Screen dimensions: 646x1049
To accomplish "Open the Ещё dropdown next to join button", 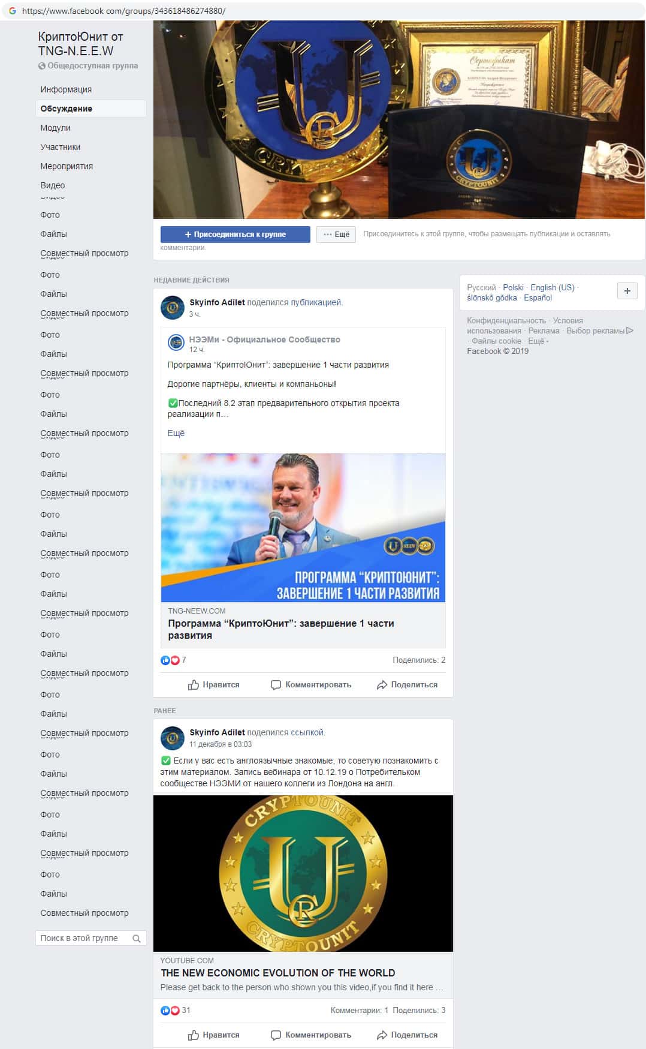I will pyautogui.click(x=336, y=235).
